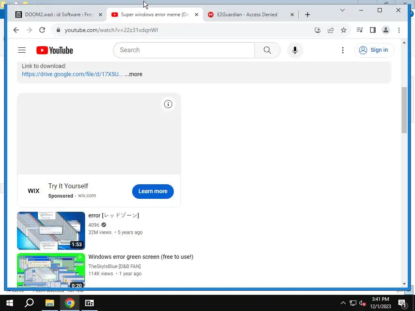This screenshot has width=415, height=311.
Task: Open the YouTube hamburger guide menu
Action: 22,50
